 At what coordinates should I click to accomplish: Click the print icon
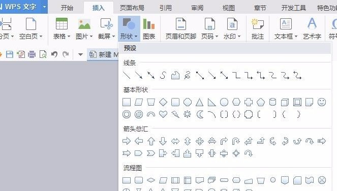[32, 54]
